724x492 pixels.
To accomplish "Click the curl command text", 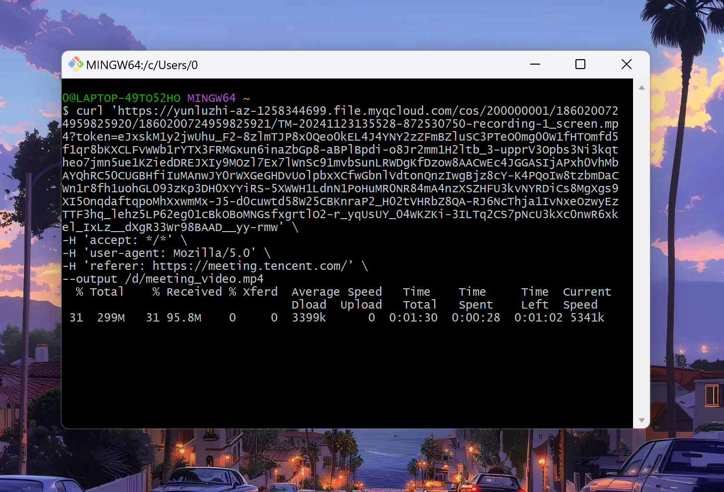I will click(x=88, y=110).
